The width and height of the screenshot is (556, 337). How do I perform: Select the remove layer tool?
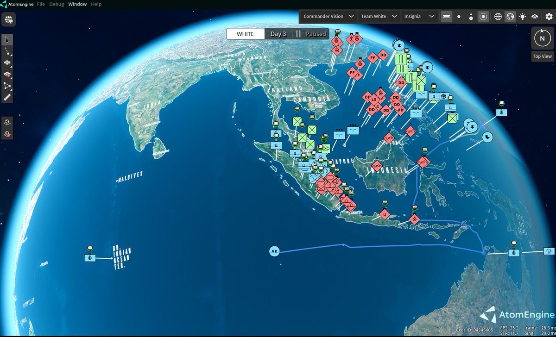(x=7, y=74)
